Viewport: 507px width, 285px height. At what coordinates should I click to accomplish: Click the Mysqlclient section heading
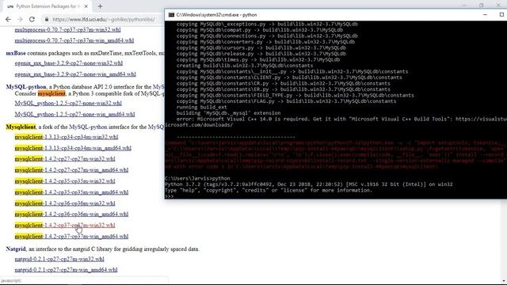pos(21,127)
